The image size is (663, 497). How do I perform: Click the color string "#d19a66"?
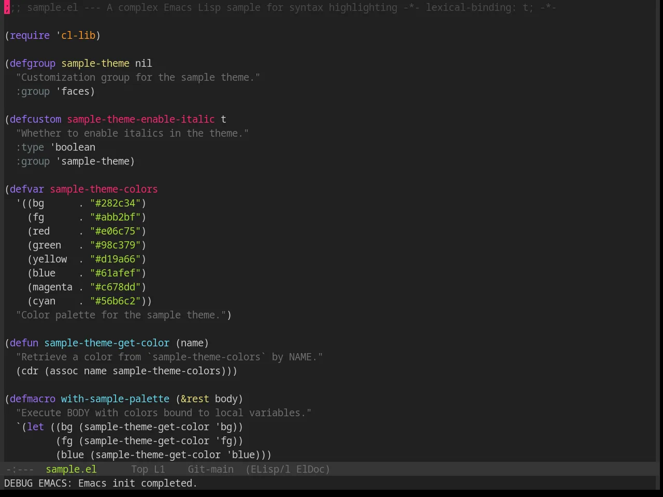pos(115,259)
